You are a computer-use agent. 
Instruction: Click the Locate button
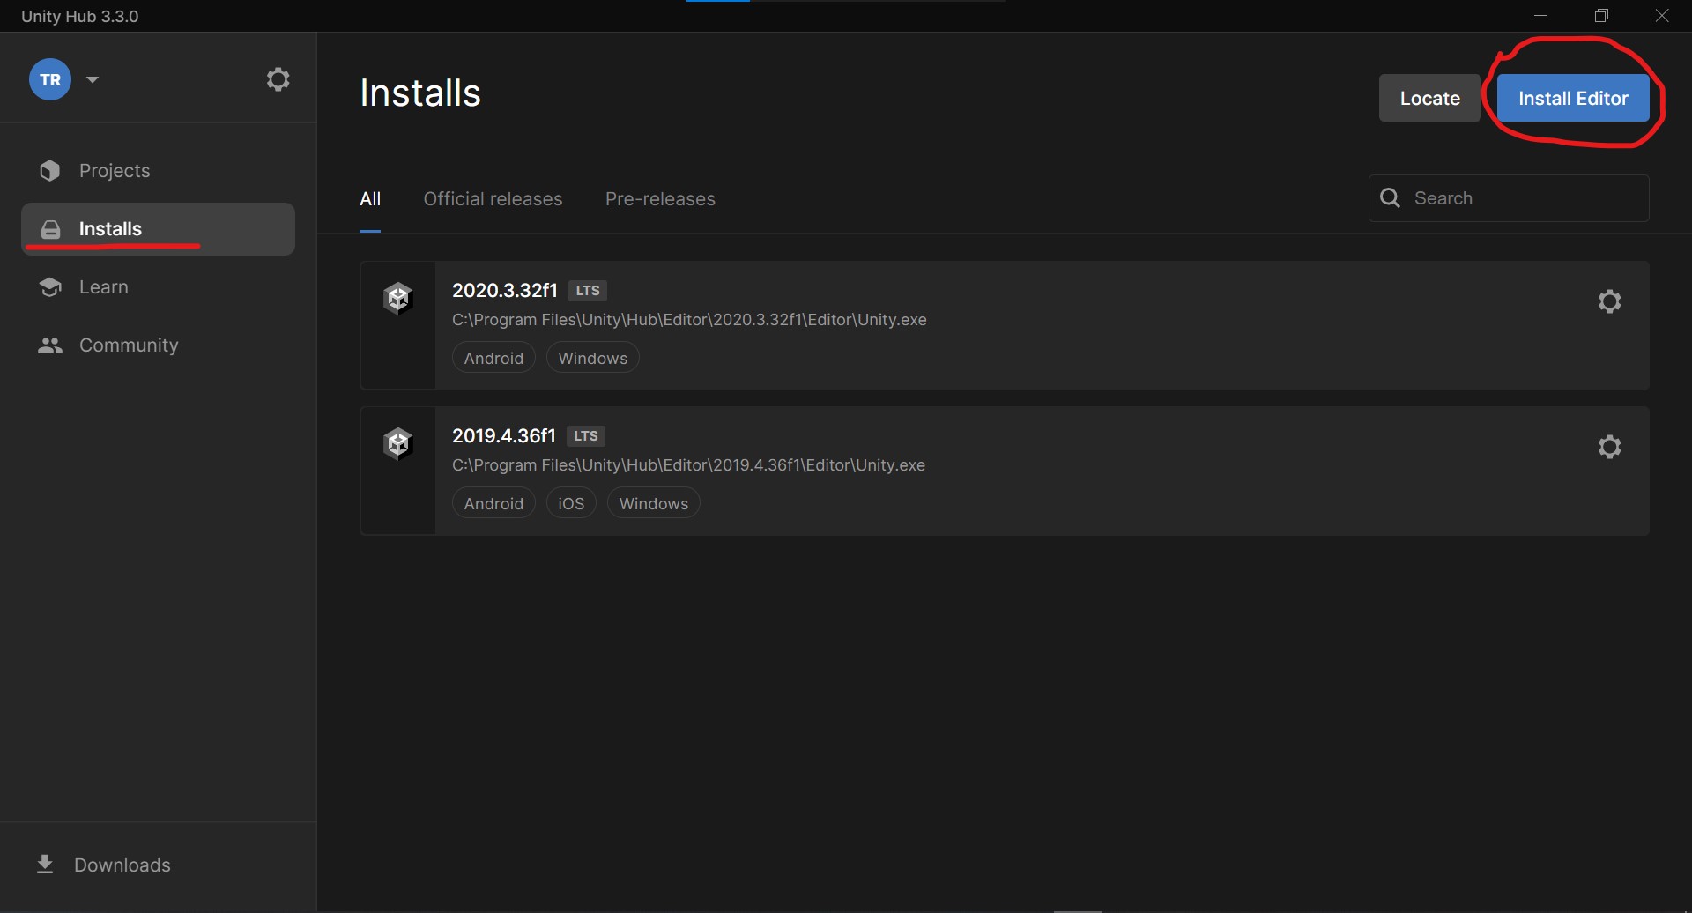point(1429,99)
